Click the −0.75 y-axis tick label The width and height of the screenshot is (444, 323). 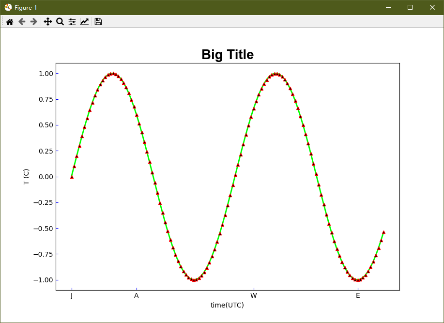point(43,254)
